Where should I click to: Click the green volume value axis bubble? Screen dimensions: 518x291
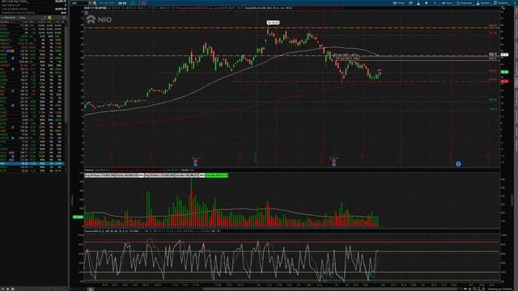[x=78, y=217]
